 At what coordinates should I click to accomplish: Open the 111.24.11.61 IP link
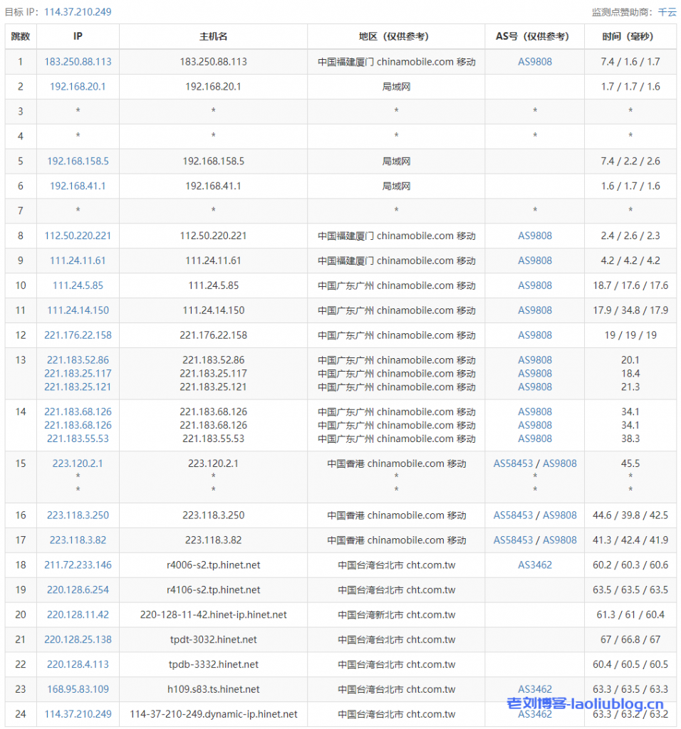[78, 261]
